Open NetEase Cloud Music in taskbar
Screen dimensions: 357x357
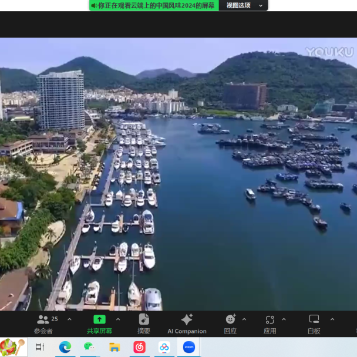tap(139, 347)
